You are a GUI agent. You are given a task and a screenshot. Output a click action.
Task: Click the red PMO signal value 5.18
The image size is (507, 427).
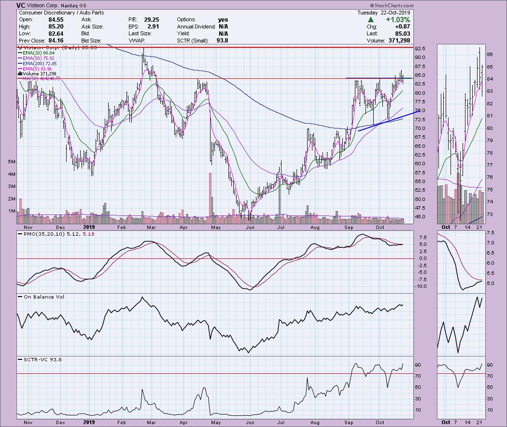[88, 234]
